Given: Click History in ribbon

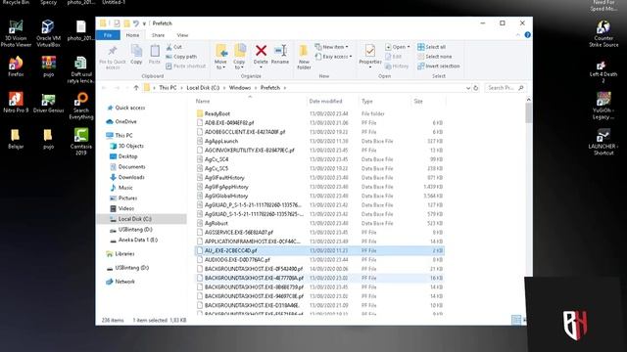Looking at the screenshot, I should click(x=397, y=66).
